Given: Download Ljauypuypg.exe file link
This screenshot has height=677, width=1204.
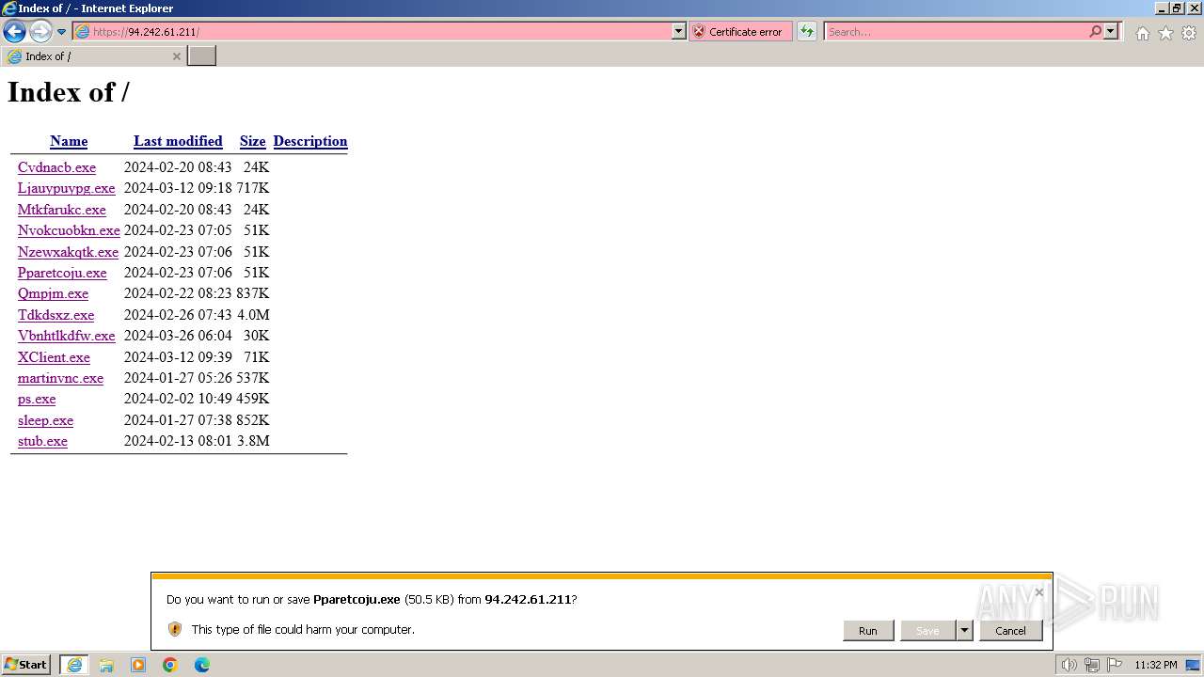Looking at the screenshot, I should coord(66,188).
